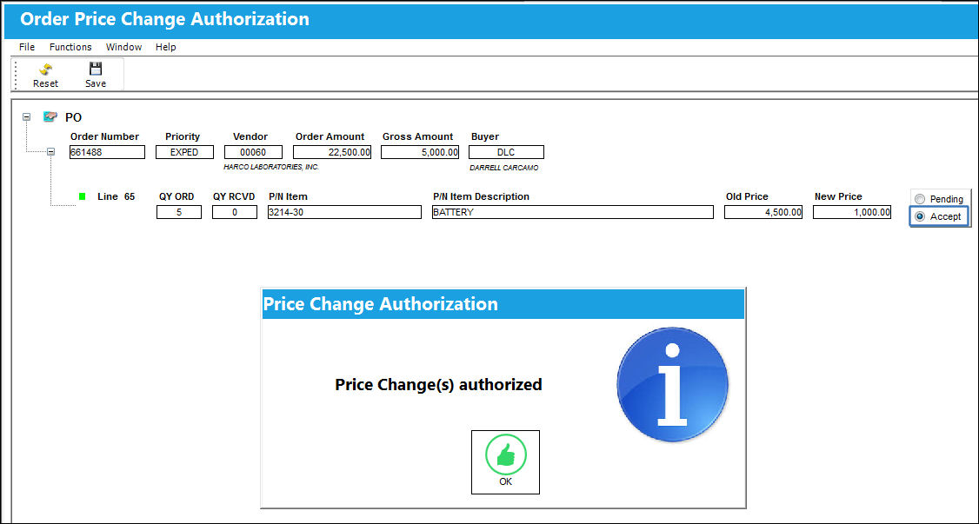
Task: Open the Functions menu
Action: point(70,47)
